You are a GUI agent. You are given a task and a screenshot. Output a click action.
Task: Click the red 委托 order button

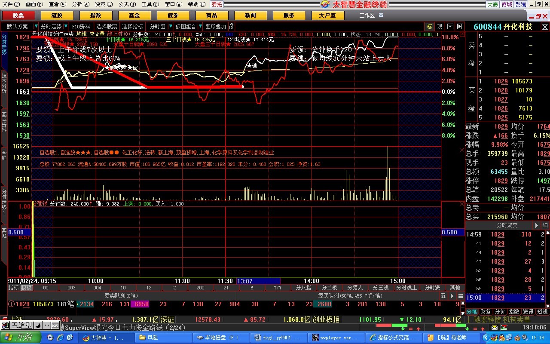click(x=217, y=4)
